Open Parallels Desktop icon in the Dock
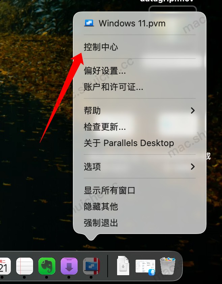The image size is (222, 284). click(x=91, y=266)
